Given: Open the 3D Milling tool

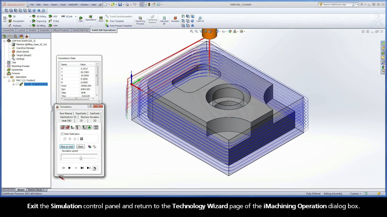Looking at the screenshot, I should click(39, 26).
